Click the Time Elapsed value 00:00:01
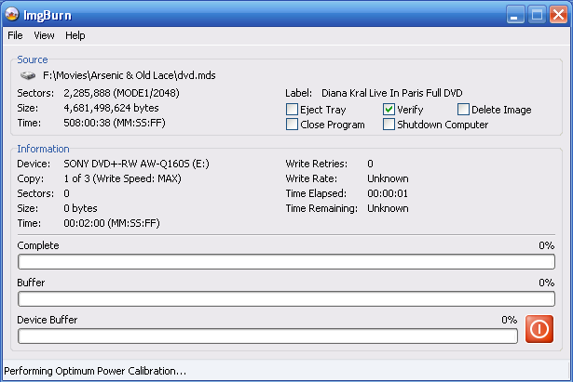Screen dimensions: 573x382 click(x=388, y=193)
